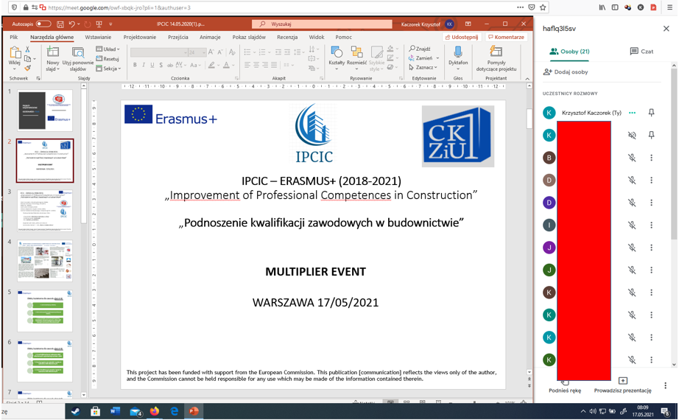Open the Przejścia ribbon tab

pyautogui.click(x=178, y=38)
